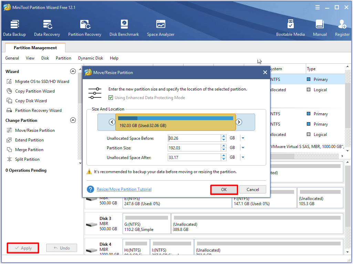
Task: Start the Copy Disk Wizard
Action: click(31, 101)
